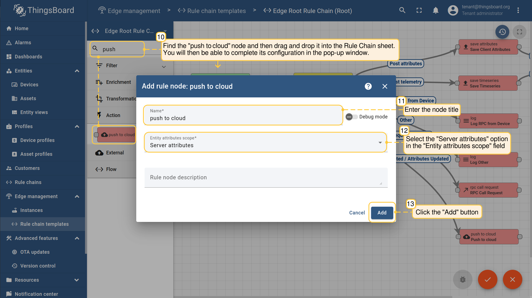This screenshot has height=298, width=532.
Task: Click the orange checkmark apply changes button
Action: pos(487,279)
